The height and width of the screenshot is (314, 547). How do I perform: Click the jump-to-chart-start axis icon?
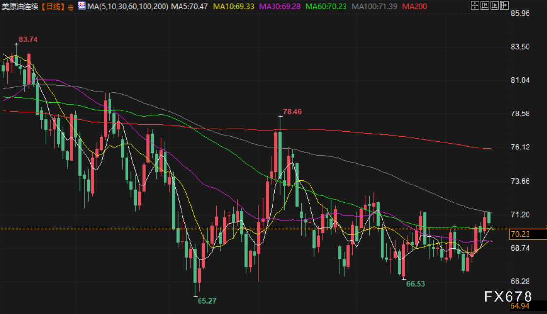coord(485,5)
